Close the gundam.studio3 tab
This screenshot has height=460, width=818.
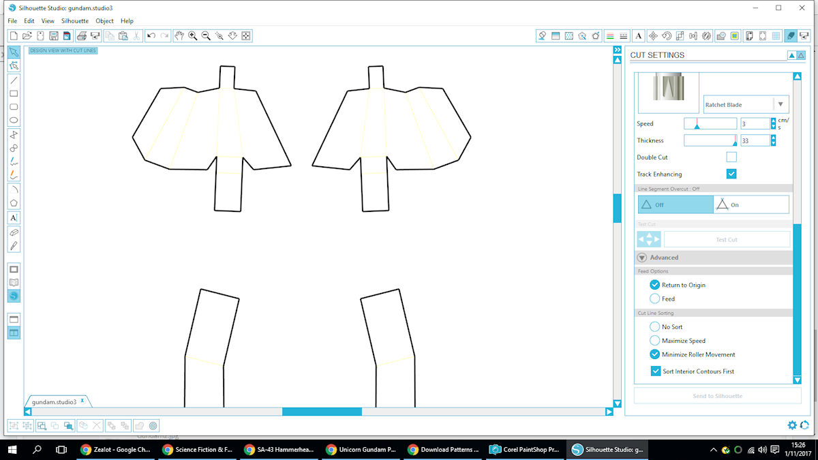(82, 401)
